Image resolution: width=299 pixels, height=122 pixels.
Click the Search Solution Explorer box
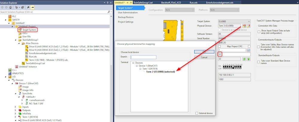tap(54, 12)
